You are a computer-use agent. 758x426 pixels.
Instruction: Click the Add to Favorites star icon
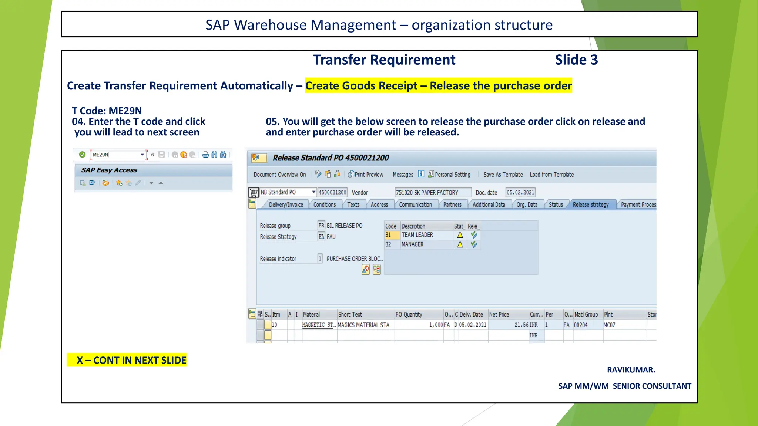(119, 183)
